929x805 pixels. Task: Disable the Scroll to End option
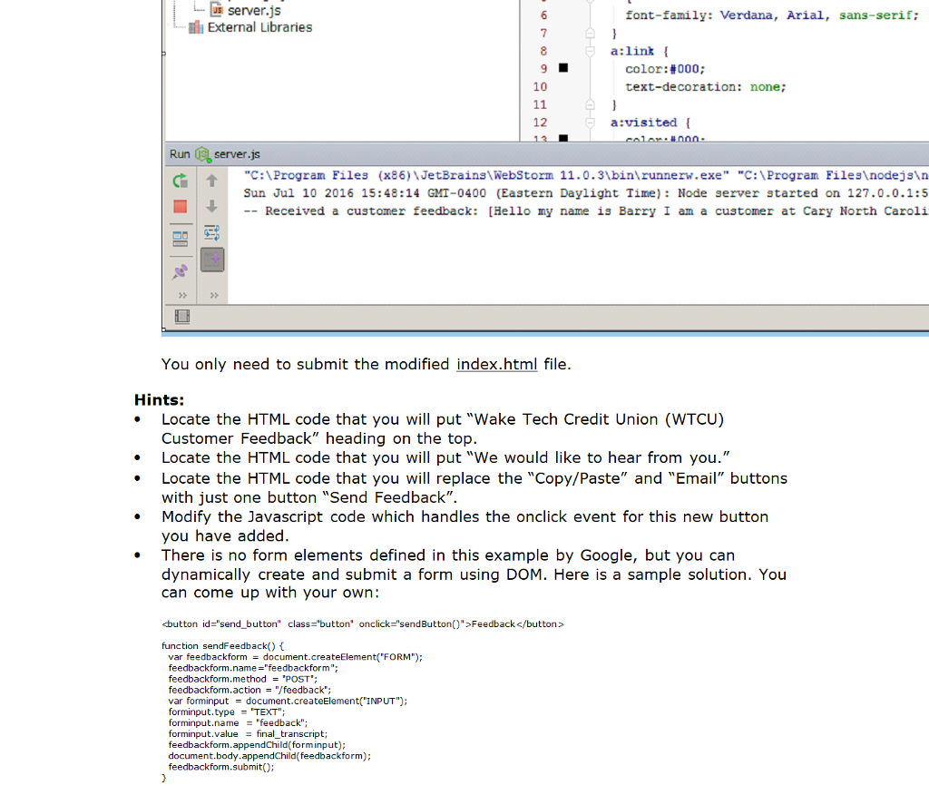coord(211,260)
